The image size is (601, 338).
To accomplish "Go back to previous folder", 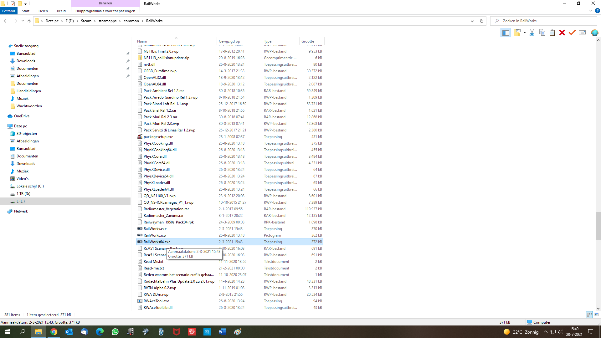I will point(6,21).
